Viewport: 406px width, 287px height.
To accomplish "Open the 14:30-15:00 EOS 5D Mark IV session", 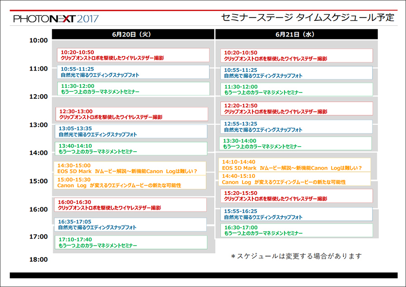I will click(130, 168).
